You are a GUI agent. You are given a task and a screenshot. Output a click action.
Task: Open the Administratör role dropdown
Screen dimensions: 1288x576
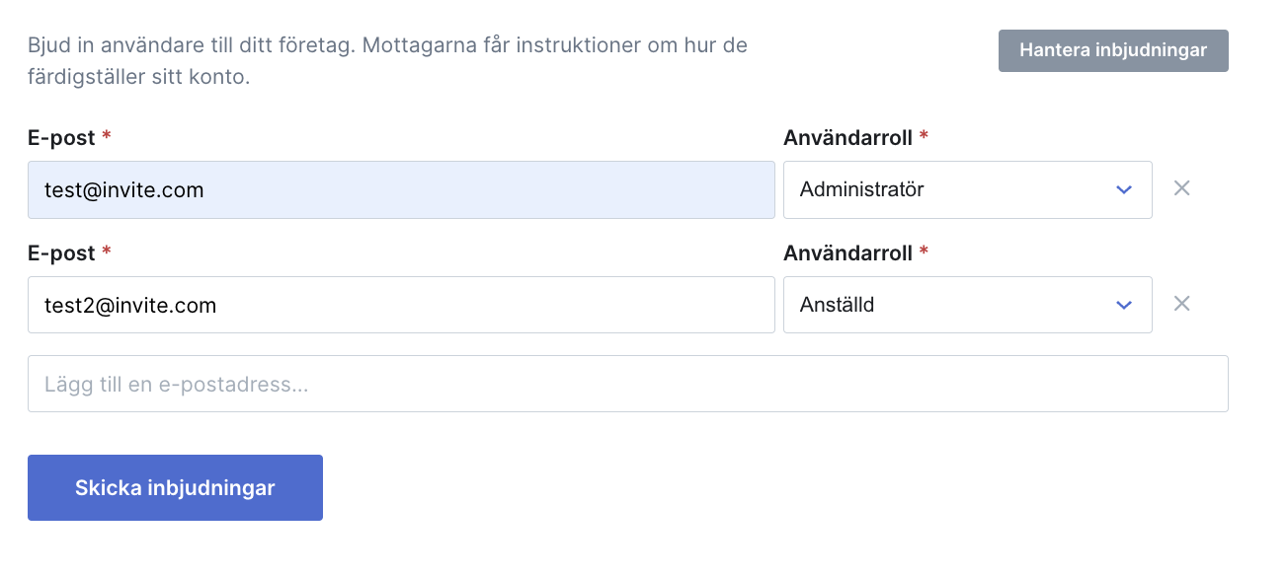(x=967, y=189)
